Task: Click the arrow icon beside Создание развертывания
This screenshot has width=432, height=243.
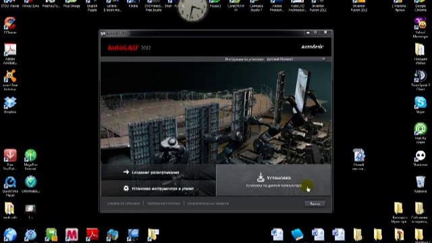Action: (x=126, y=172)
